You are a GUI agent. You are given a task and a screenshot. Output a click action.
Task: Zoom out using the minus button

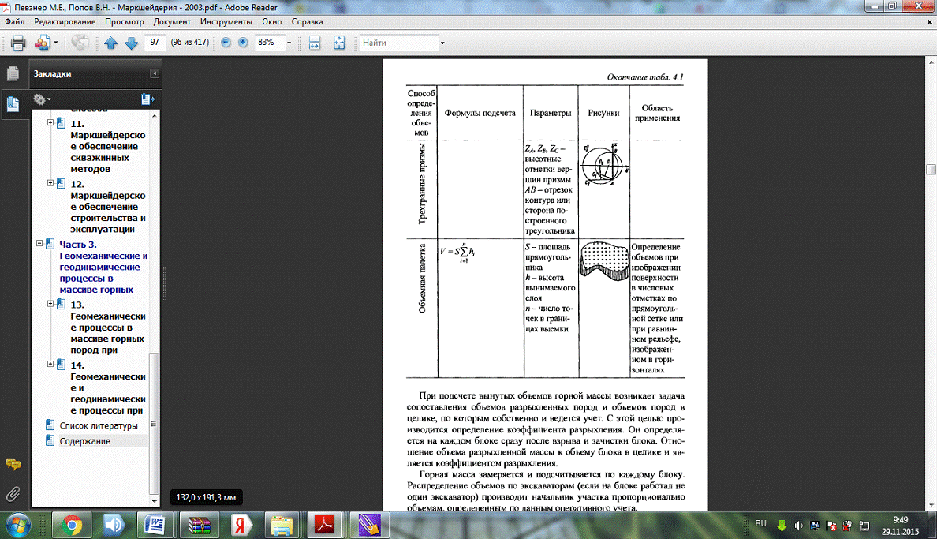tap(226, 43)
